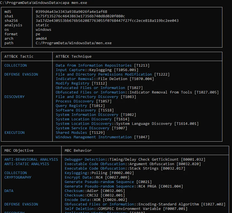The width and height of the screenshot is (232, 213).
Task: Click 'Obfuscated Files or Information [T1027]' row
Action: [x=99, y=88]
